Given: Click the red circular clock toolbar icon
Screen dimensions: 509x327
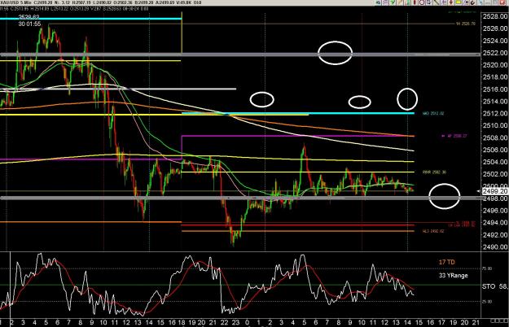Looking at the screenshot, I should point(422,2).
